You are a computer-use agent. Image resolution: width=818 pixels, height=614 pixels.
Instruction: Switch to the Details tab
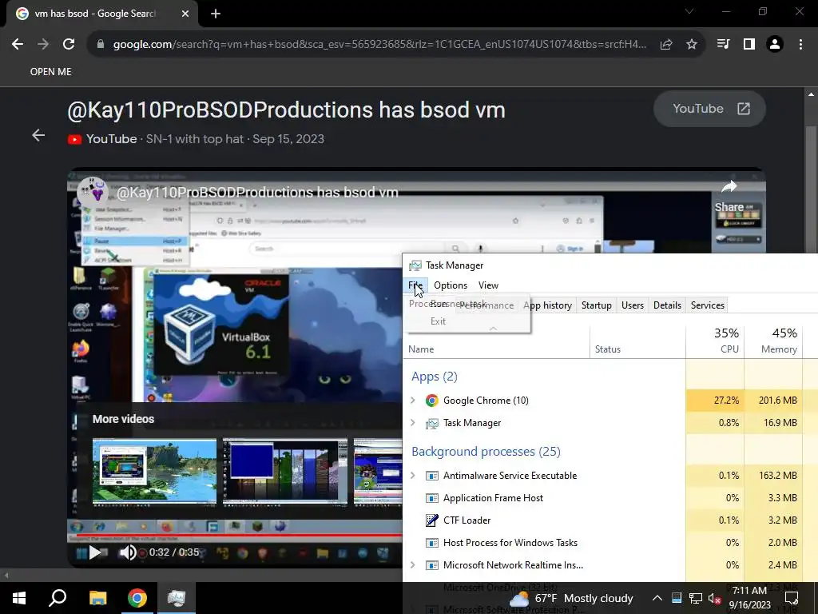(x=667, y=305)
